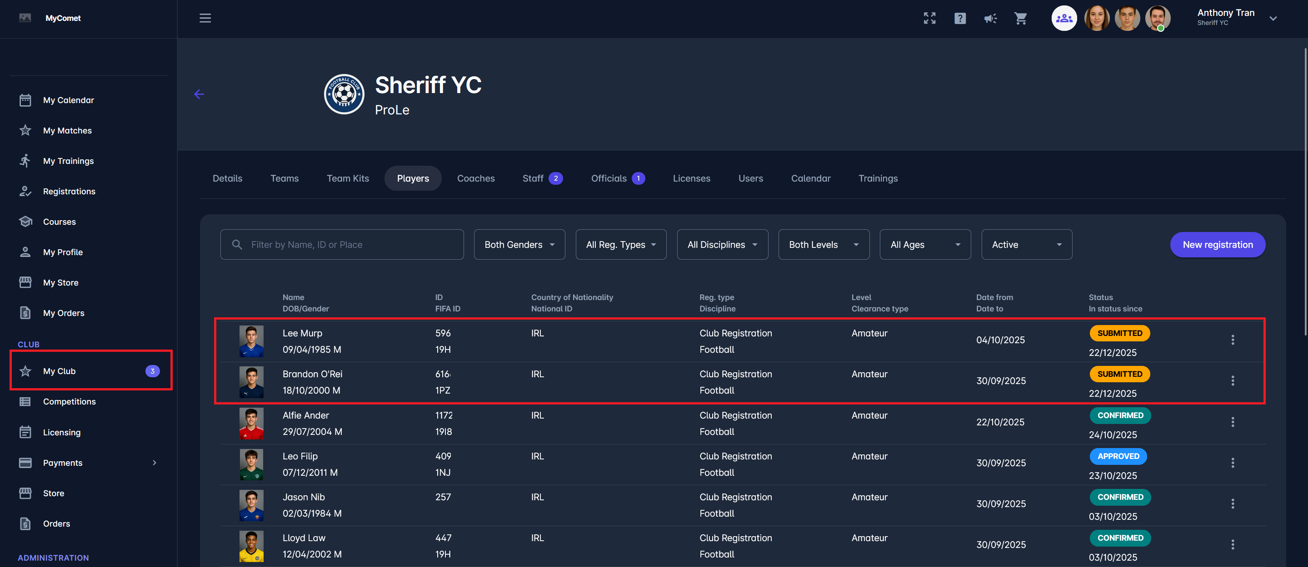This screenshot has height=567, width=1308.
Task: Open three-dot menu for Lee Murp
Action: [1233, 340]
